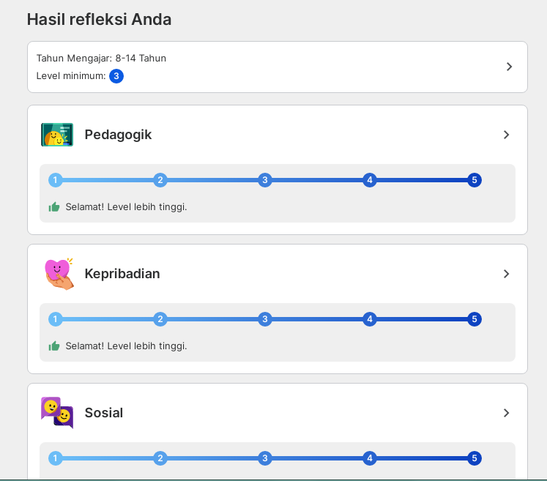Click the Tahun Mengajar 8-14 Tahun text
Image resolution: width=547 pixels, height=481 pixels.
pyautogui.click(x=101, y=59)
